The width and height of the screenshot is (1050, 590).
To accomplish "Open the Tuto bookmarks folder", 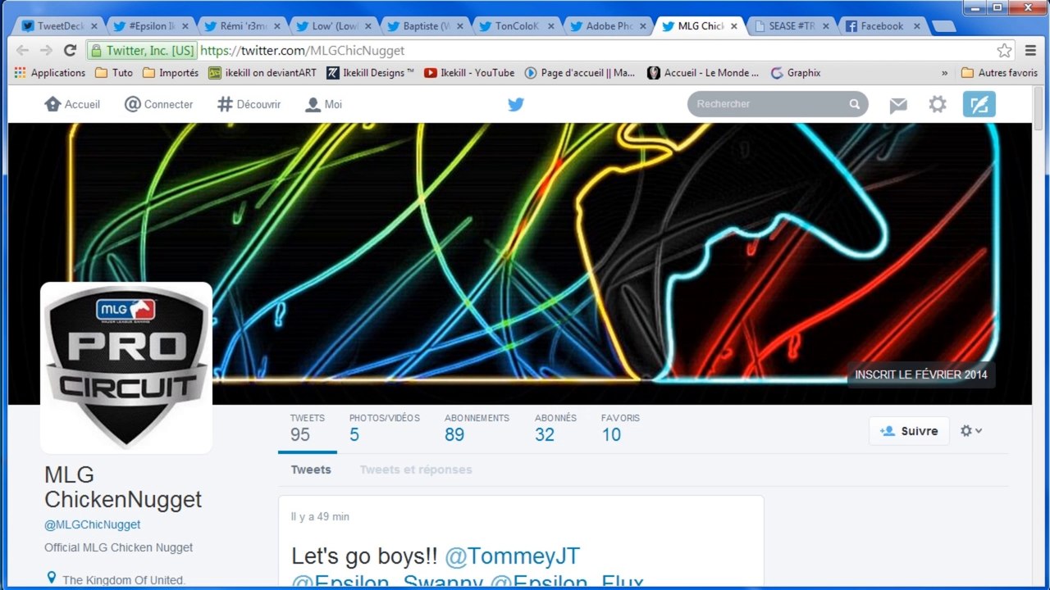I will click(114, 73).
